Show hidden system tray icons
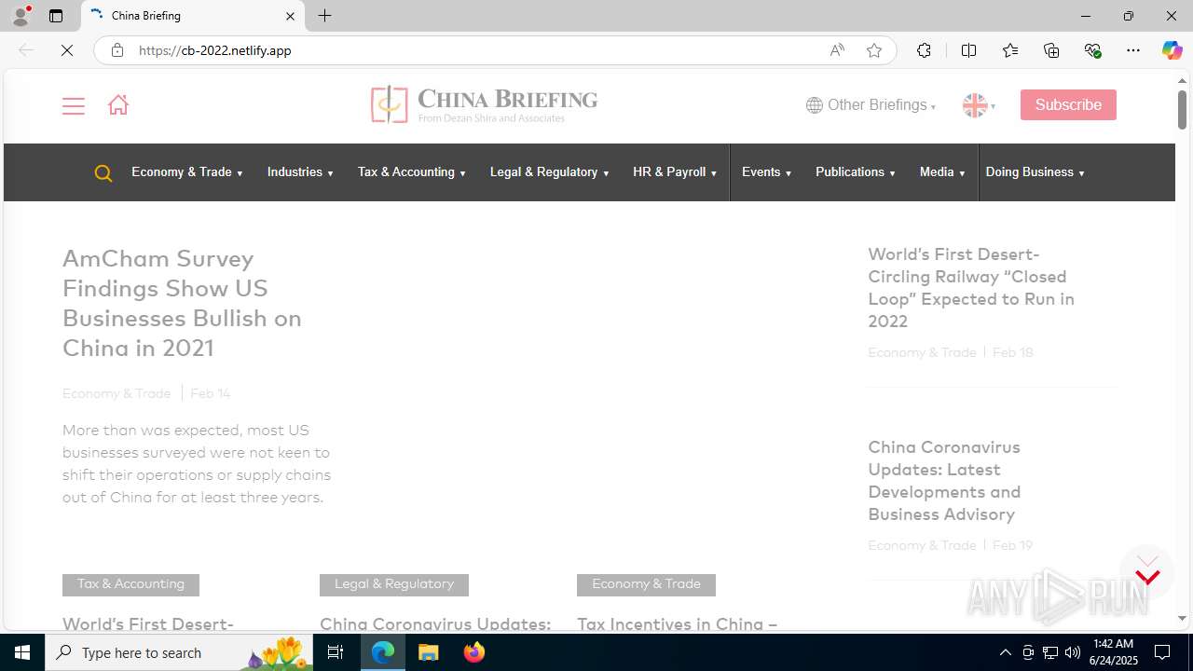This screenshot has height=671, width=1193. tap(1005, 652)
